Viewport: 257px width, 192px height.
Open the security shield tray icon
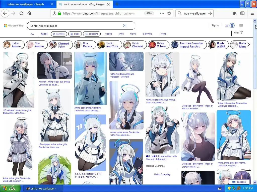(x=229, y=188)
